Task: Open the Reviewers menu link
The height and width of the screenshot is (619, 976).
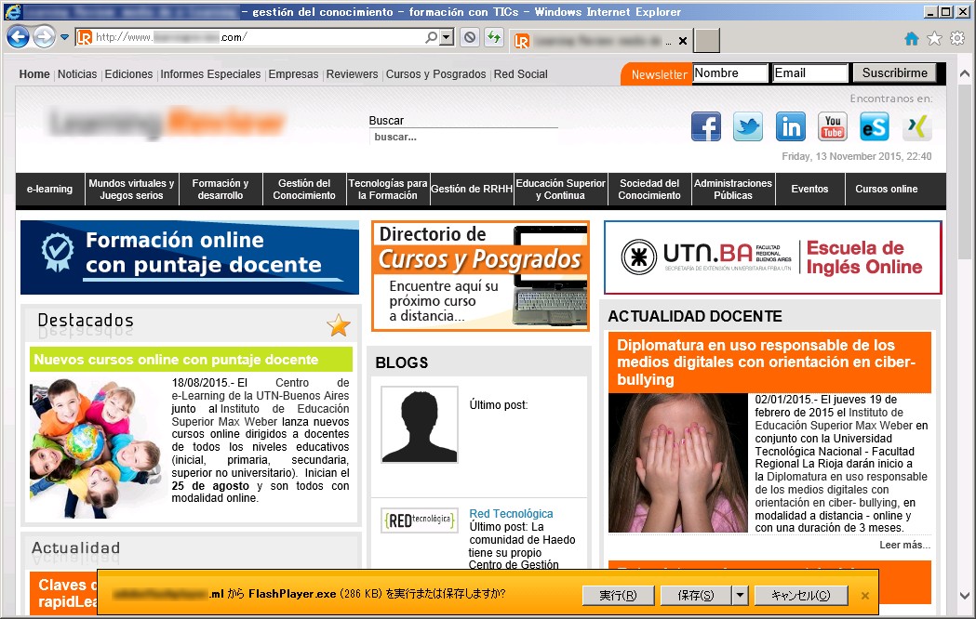Action: coord(352,74)
